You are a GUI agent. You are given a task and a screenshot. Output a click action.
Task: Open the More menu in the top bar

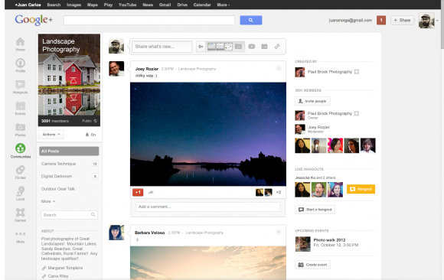[224, 5]
